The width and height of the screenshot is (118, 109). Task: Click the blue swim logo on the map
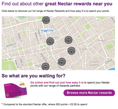(x=47, y=31)
